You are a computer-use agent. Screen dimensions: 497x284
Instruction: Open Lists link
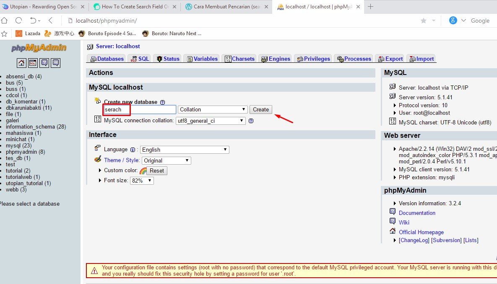click(471, 240)
